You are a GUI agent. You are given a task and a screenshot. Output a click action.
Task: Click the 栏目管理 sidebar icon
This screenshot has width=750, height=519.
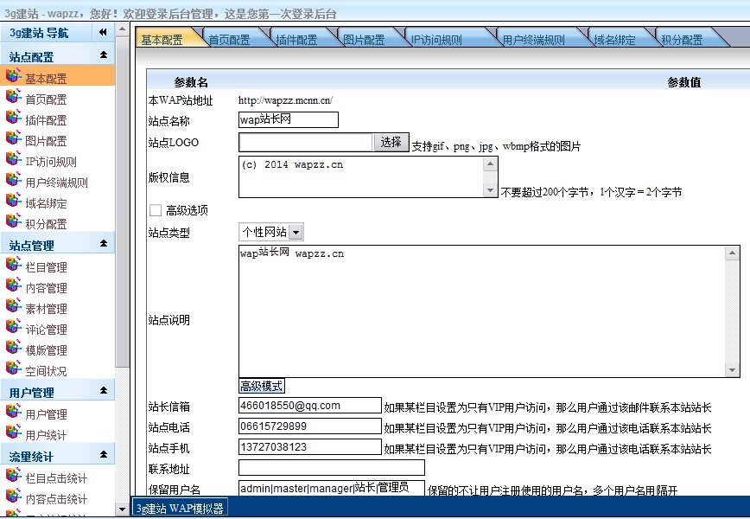pyautogui.click(x=13, y=266)
